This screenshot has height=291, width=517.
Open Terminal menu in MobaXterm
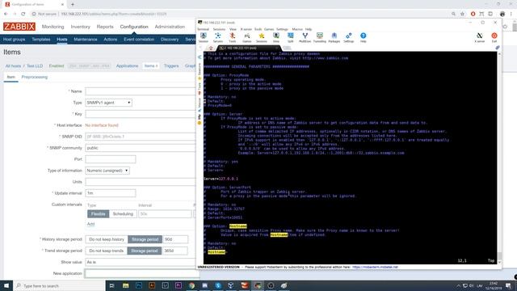tap(203, 29)
